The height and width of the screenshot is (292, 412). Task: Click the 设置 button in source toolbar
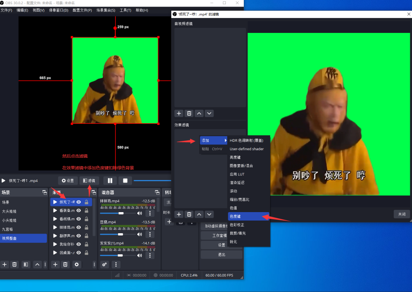point(68,181)
